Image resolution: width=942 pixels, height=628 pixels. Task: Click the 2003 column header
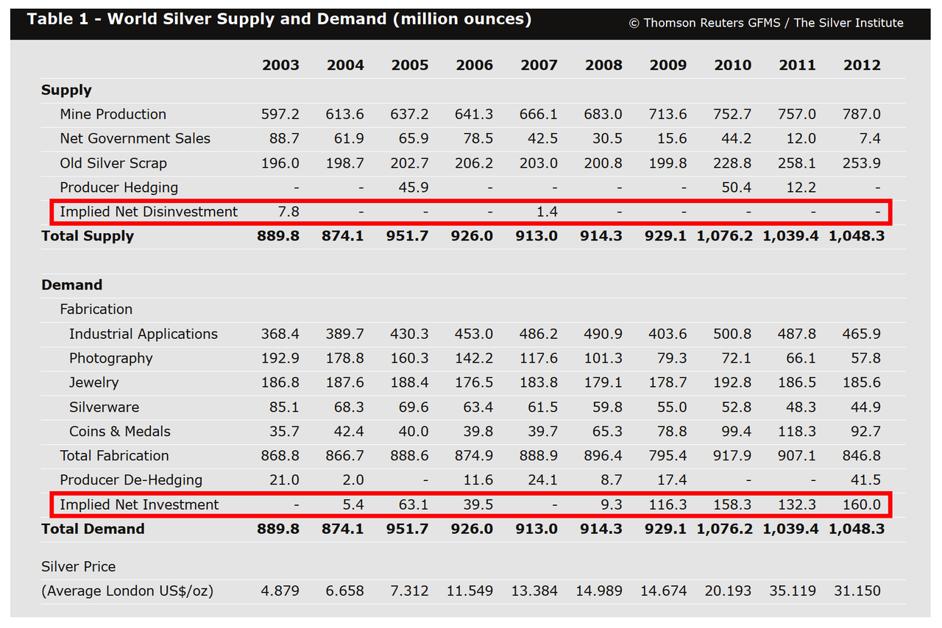pos(280,65)
